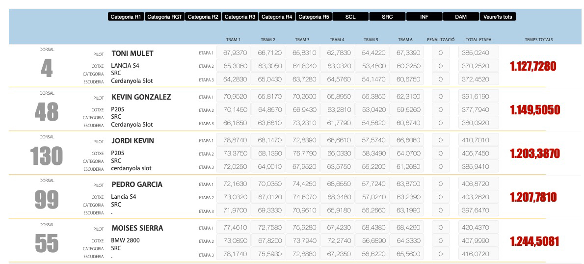Show the Categoria R2 results
The width and height of the screenshot is (584, 264).
point(203,17)
